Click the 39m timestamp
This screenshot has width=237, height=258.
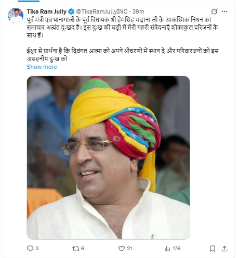click(138, 11)
